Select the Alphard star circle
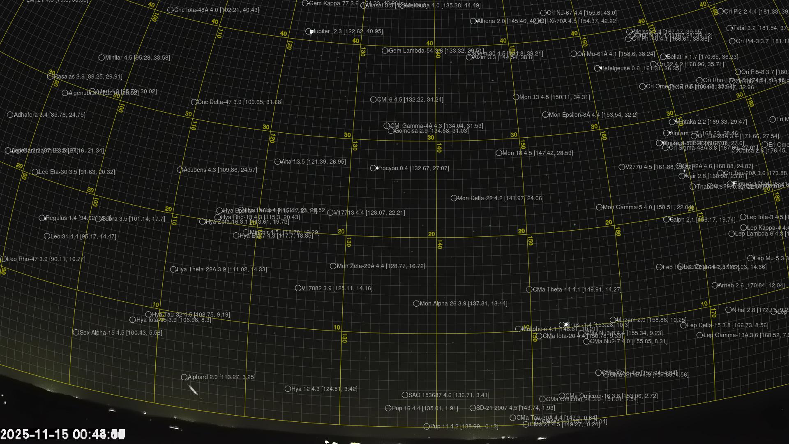The width and height of the screenshot is (789, 444). pos(184,377)
